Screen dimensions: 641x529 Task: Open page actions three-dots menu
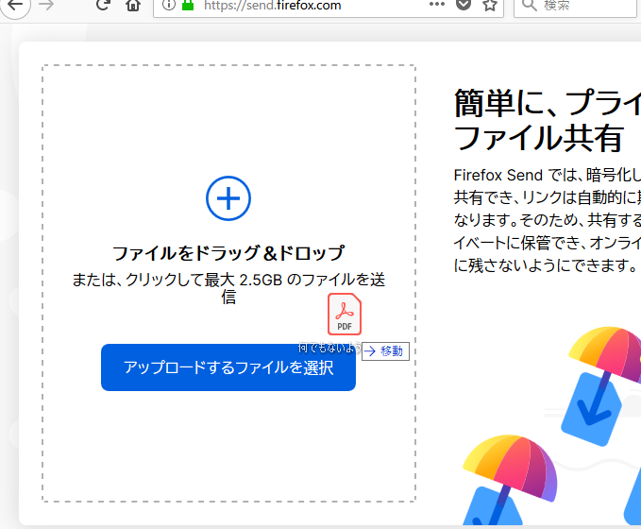pos(436,5)
